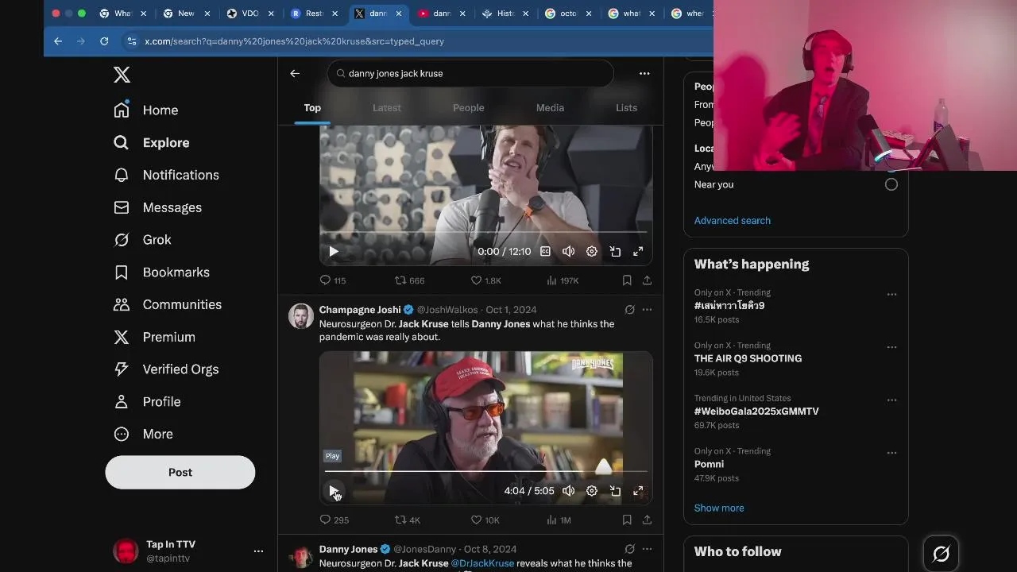The image size is (1017, 572).
Task: Enable picture-in-picture on 5:05 video
Action: (x=615, y=491)
